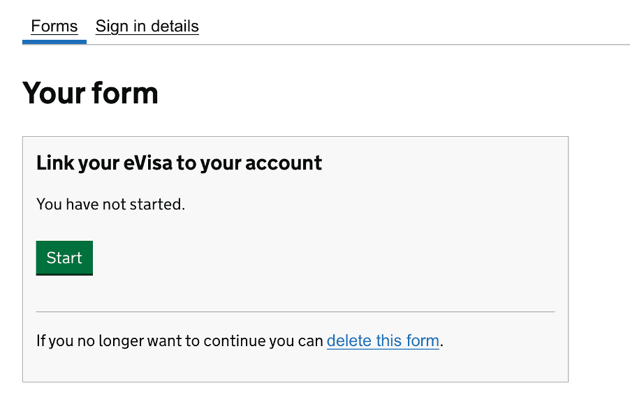
Task: Select the "Link your eVisa to your account" heading
Action: tap(179, 163)
